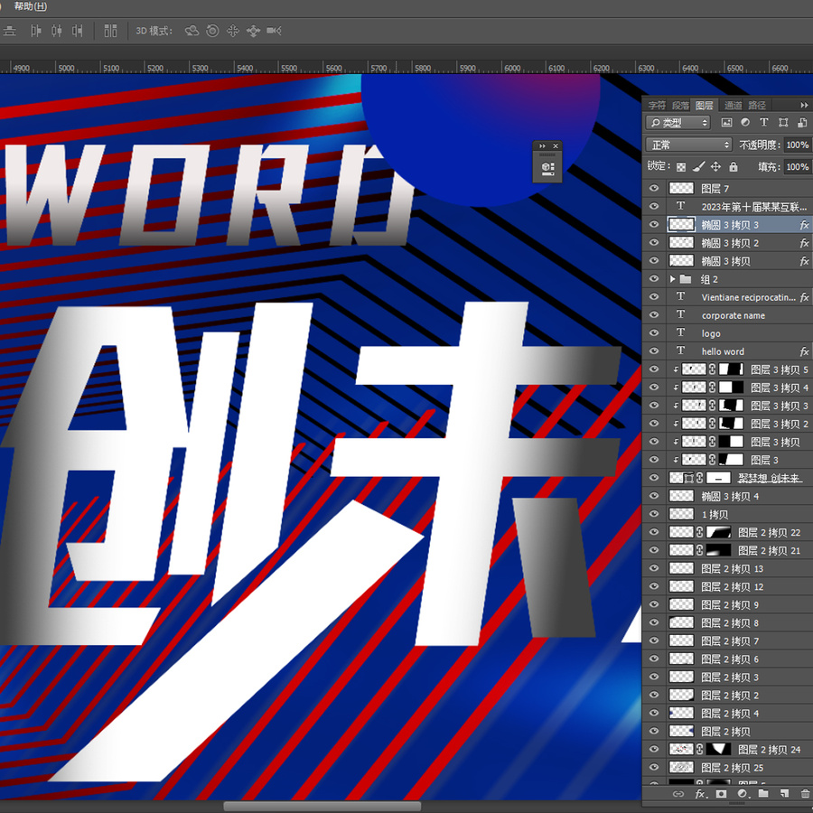Switch to the 段落 tab
Screen dimensions: 813x813
[680, 106]
